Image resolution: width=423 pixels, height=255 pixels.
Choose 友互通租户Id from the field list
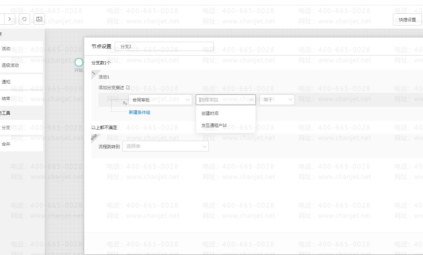pos(226,125)
